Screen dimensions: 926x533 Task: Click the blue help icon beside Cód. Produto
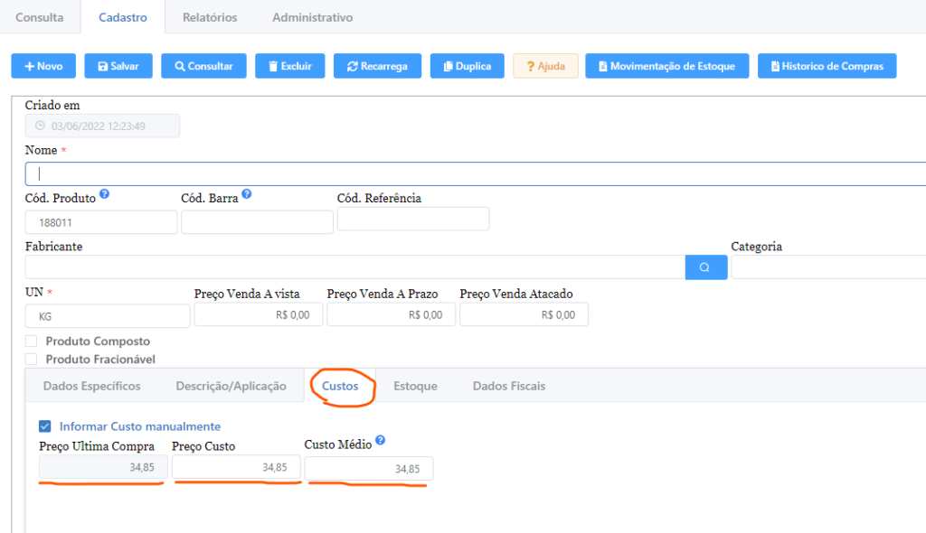[105, 194]
